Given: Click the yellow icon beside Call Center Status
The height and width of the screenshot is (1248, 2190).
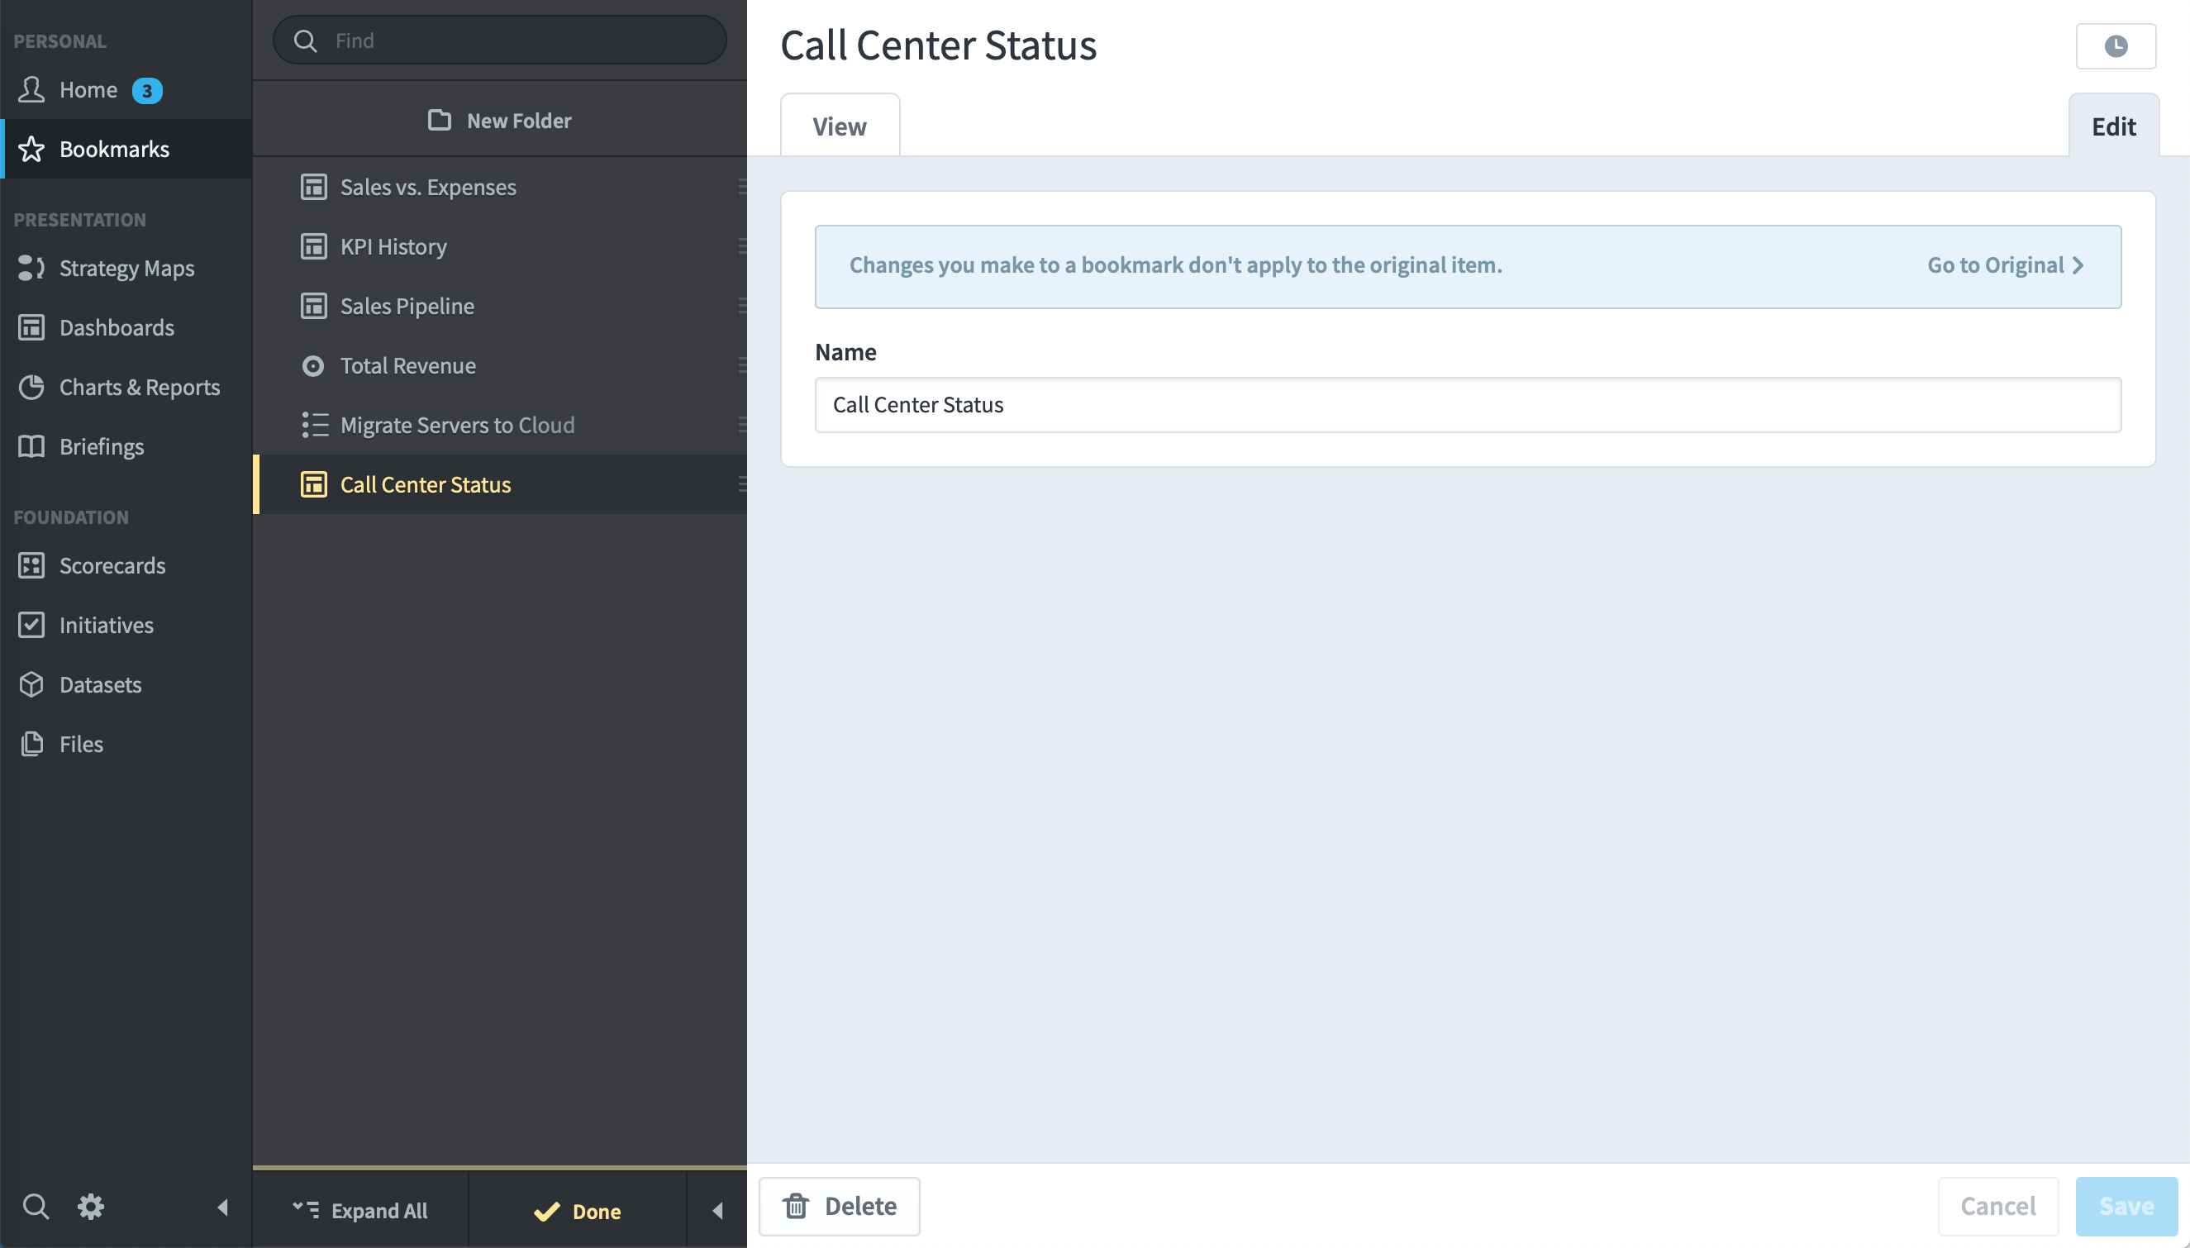Looking at the screenshot, I should [313, 484].
